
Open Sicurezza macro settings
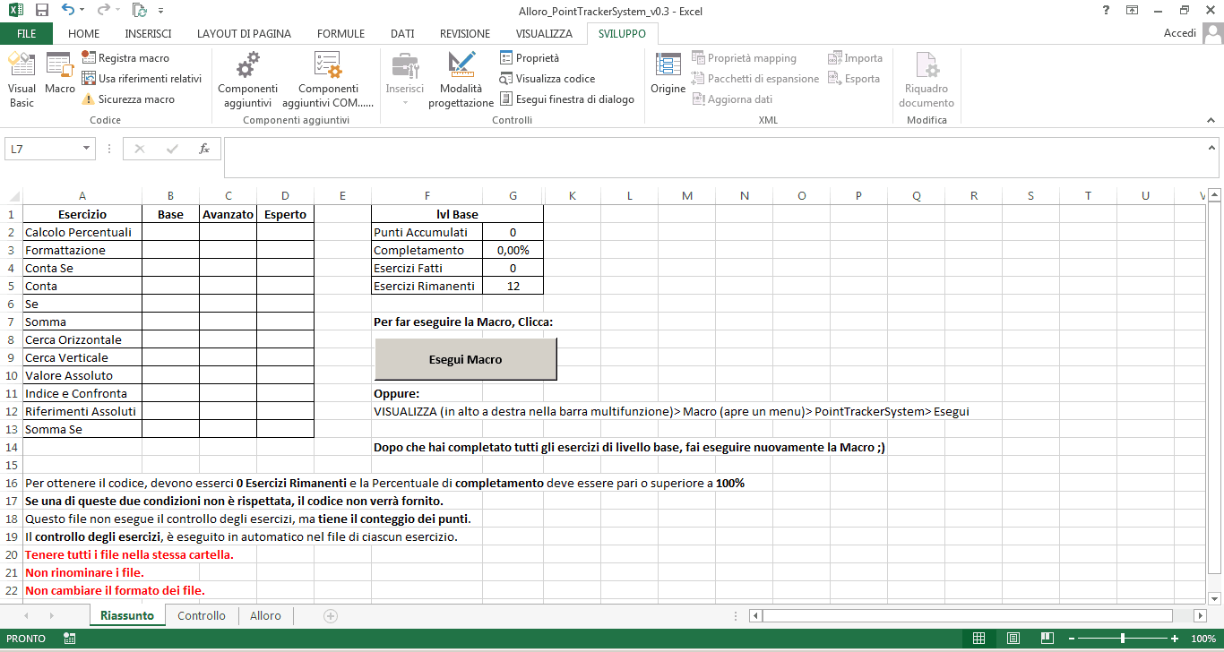[x=128, y=99]
